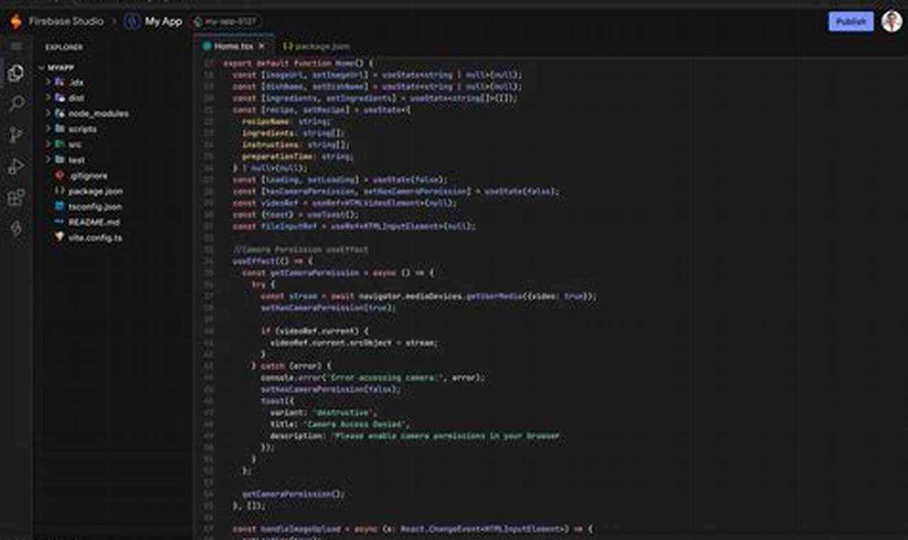The height and width of the screenshot is (540, 908).
Task: Expand the node_modules folder
Action: click(98, 114)
